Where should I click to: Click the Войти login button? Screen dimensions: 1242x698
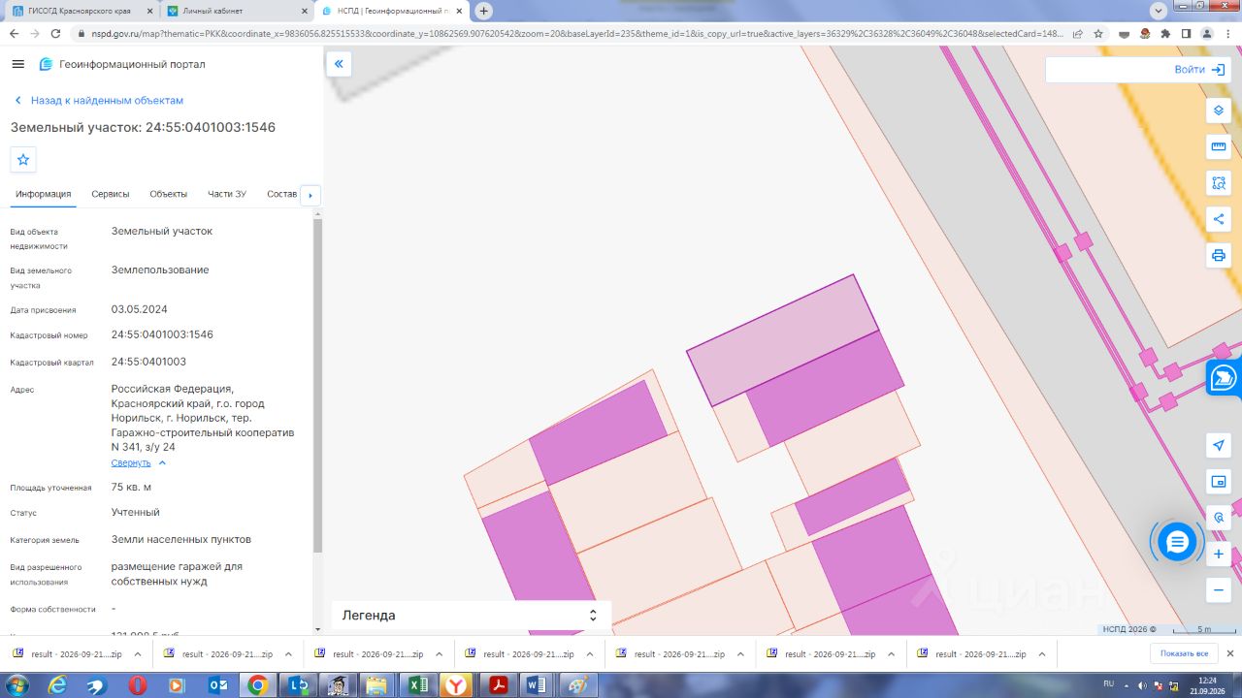coord(1199,70)
